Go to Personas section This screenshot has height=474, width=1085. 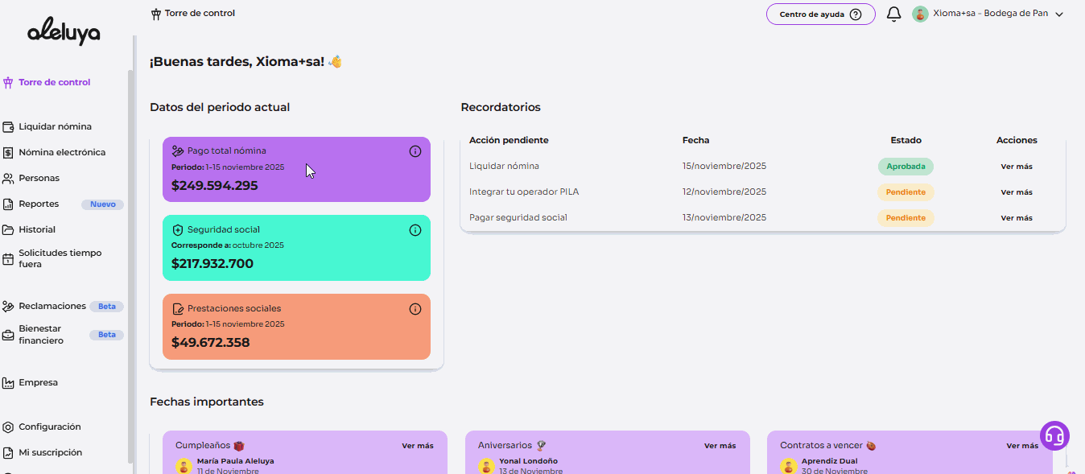tap(39, 178)
